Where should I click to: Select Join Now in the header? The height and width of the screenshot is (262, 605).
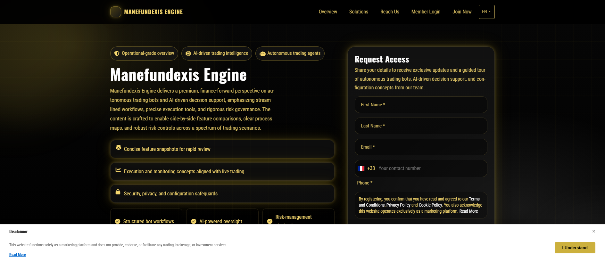click(462, 12)
